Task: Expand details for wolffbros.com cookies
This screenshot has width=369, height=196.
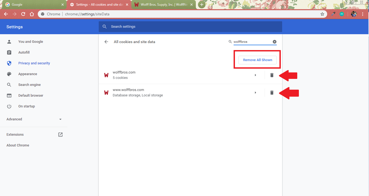Action: (x=255, y=75)
